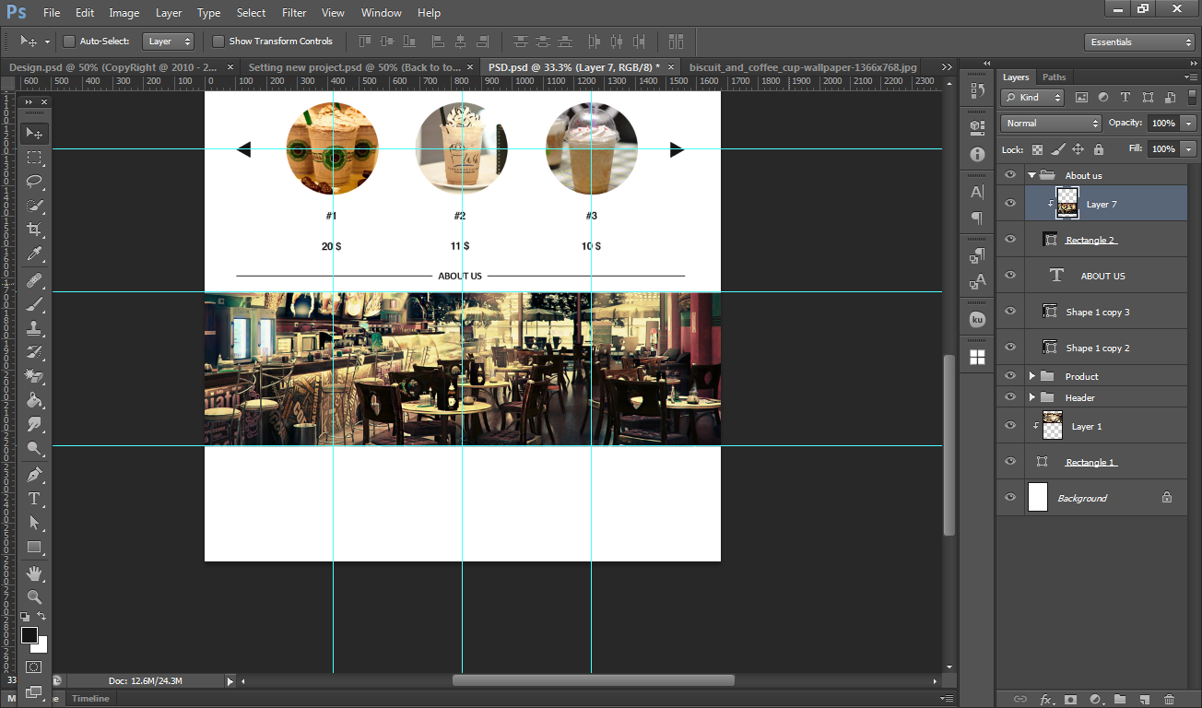Open the Opacity slider dropdown arrow

coord(1189,123)
